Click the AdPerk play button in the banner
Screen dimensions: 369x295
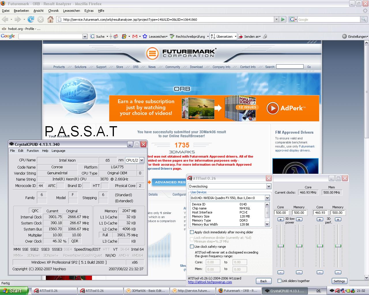pos(272,108)
